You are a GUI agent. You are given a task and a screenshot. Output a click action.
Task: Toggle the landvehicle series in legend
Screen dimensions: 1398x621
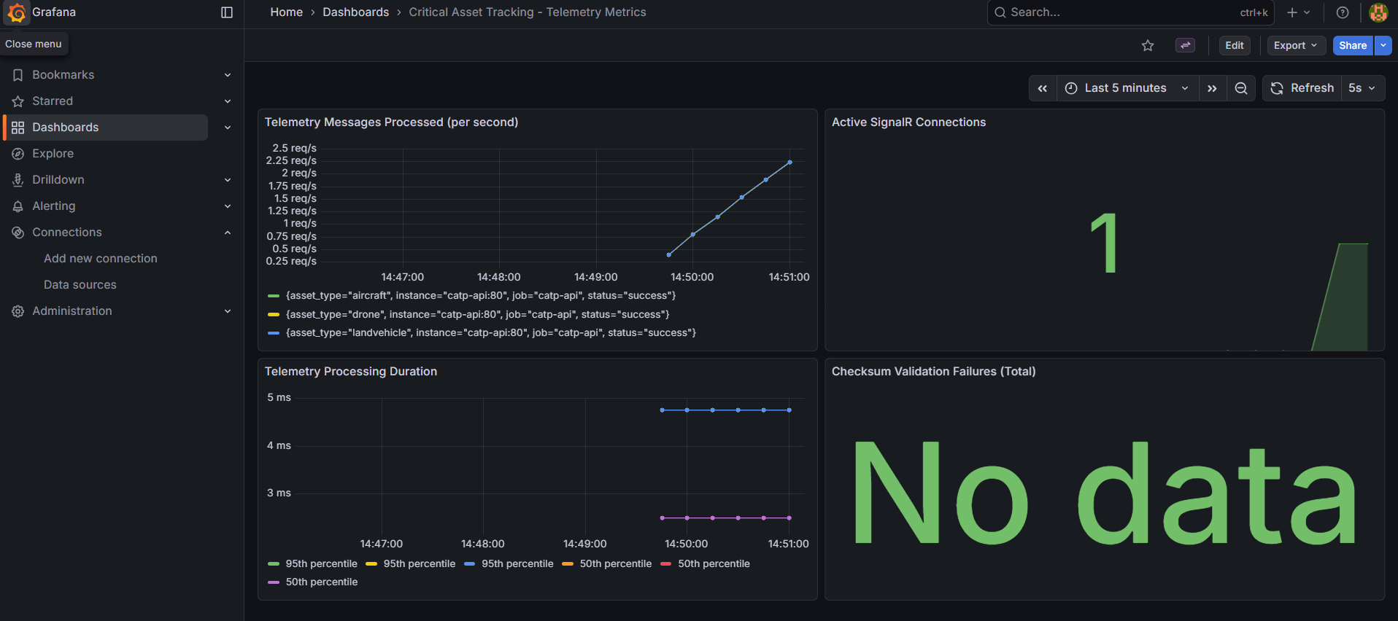pos(490,333)
